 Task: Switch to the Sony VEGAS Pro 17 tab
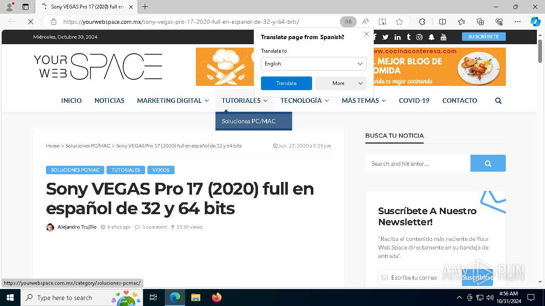click(86, 7)
